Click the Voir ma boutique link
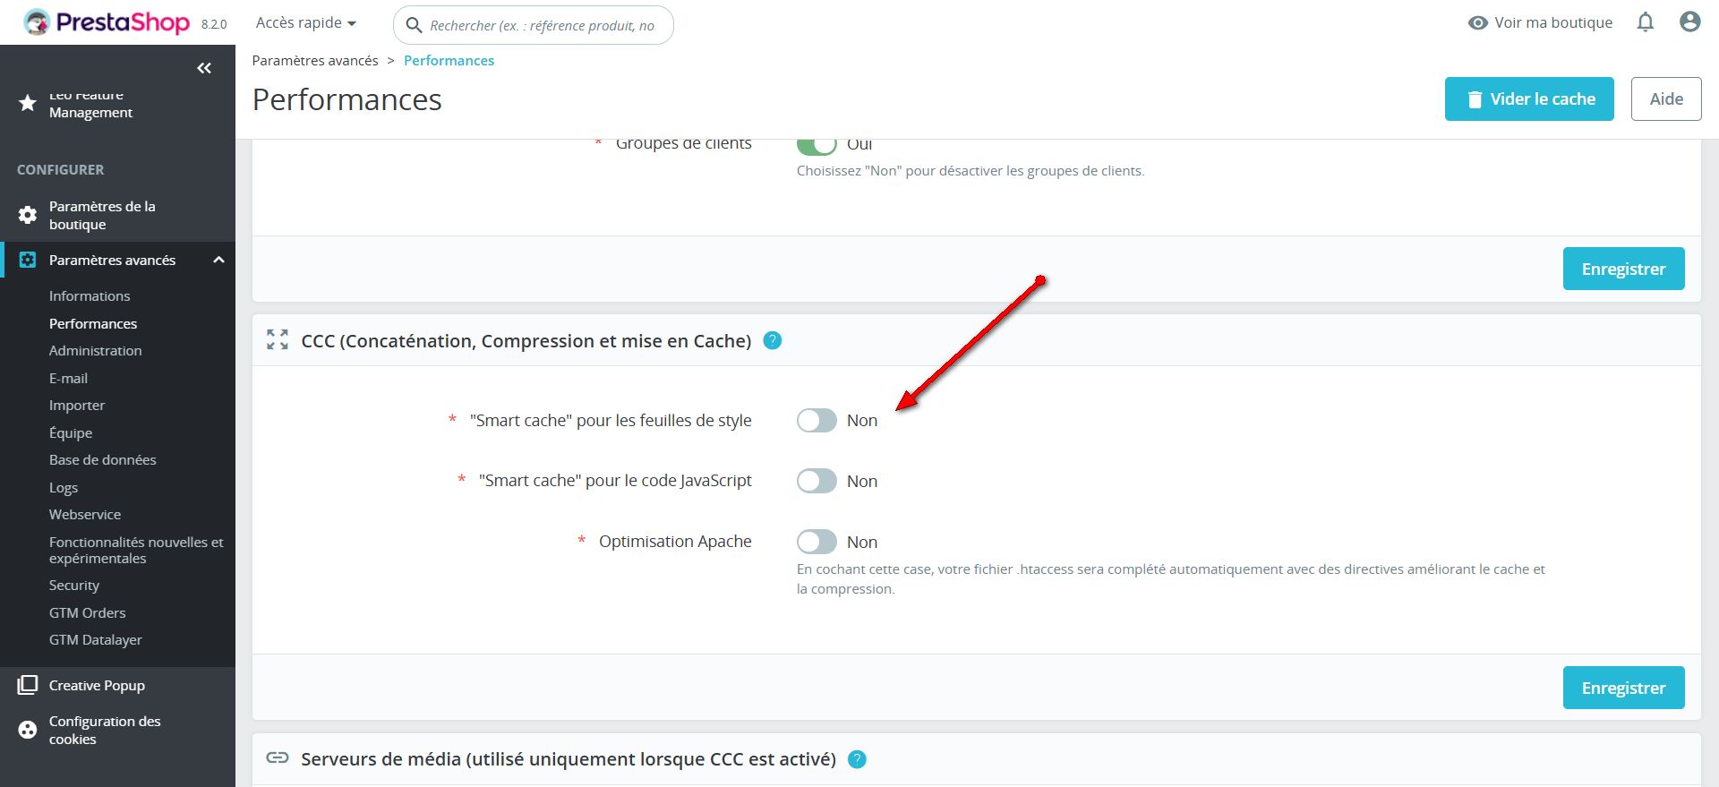1719x787 pixels. pyautogui.click(x=1541, y=22)
